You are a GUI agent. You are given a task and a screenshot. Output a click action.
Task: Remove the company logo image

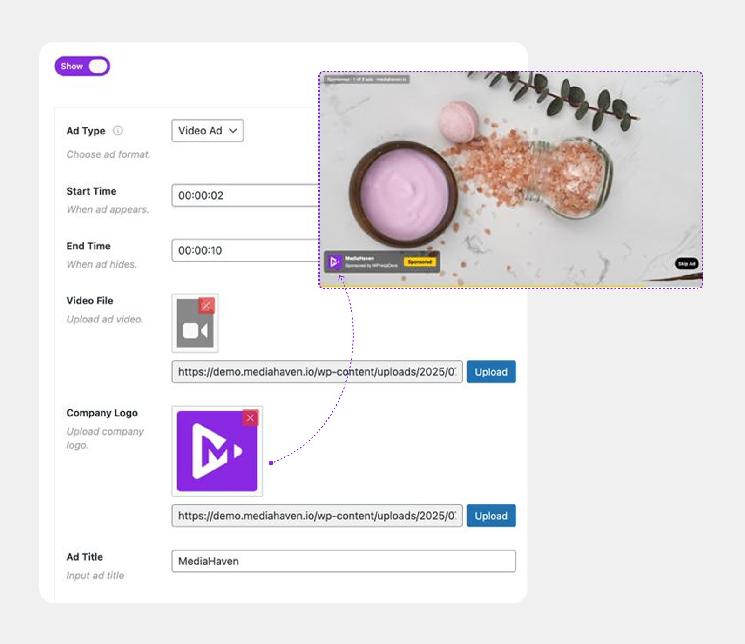click(x=250, y=418)
